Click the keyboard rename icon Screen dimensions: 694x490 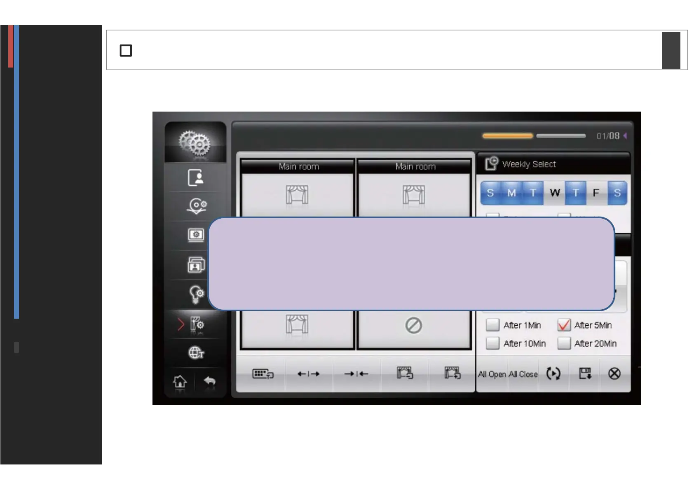click(263, 374)
